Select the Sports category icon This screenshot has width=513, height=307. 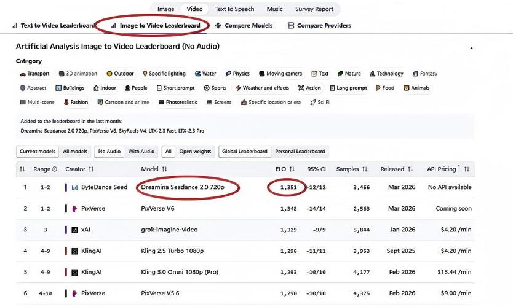207,88
